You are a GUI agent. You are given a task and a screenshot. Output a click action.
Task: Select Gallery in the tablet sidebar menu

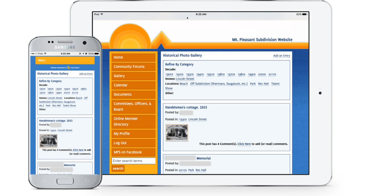point(133,76)
